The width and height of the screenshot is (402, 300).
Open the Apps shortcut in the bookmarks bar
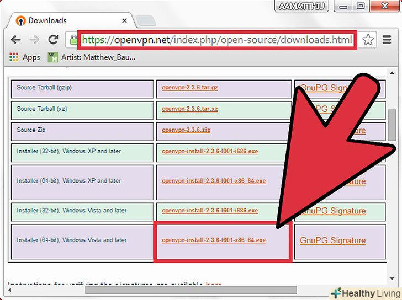(x=25, y=57)
